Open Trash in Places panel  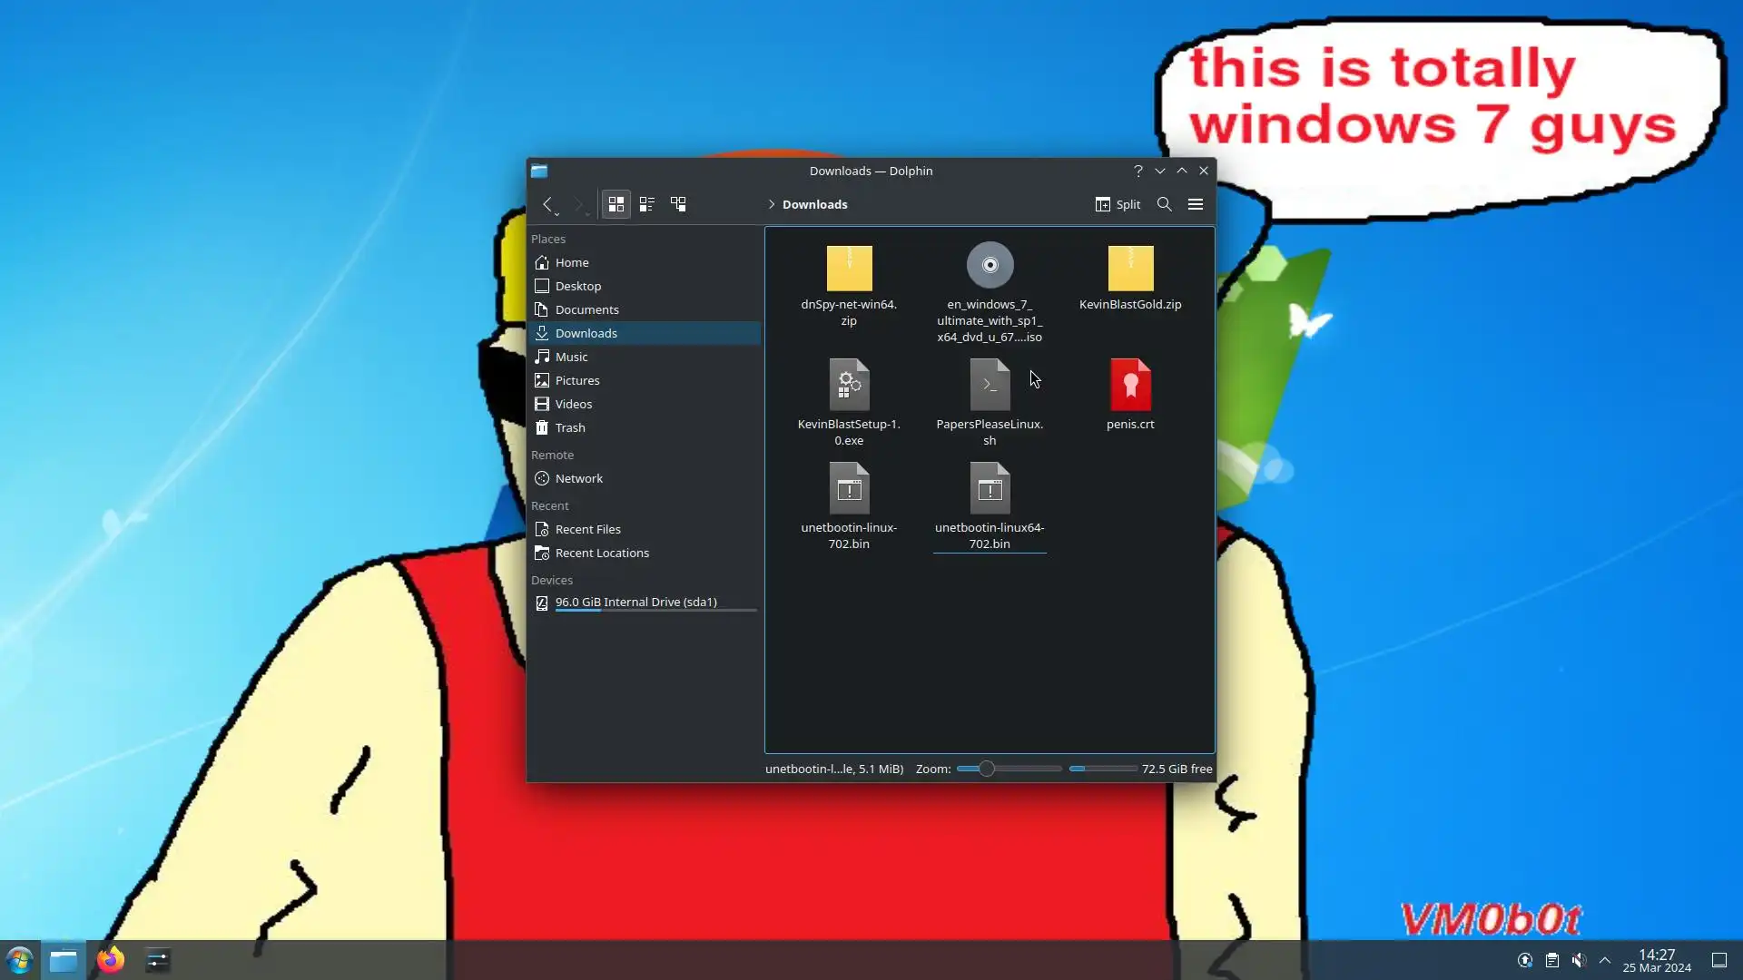570,427
